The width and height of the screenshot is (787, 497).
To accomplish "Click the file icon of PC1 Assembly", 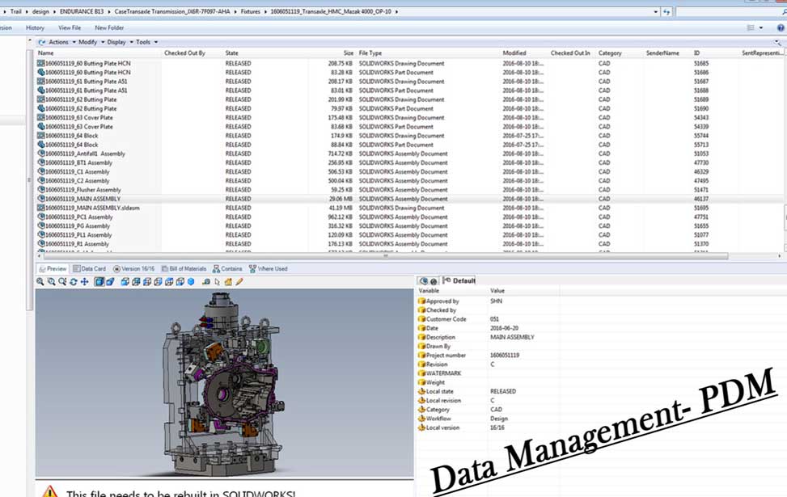I will pyautogui.click(x=41, y=217).
